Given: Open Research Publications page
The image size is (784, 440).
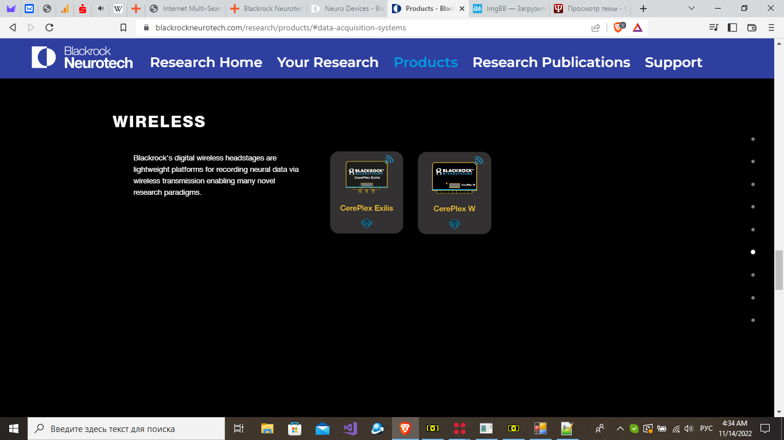Looking at the screenshot, I should click(552, 62).
